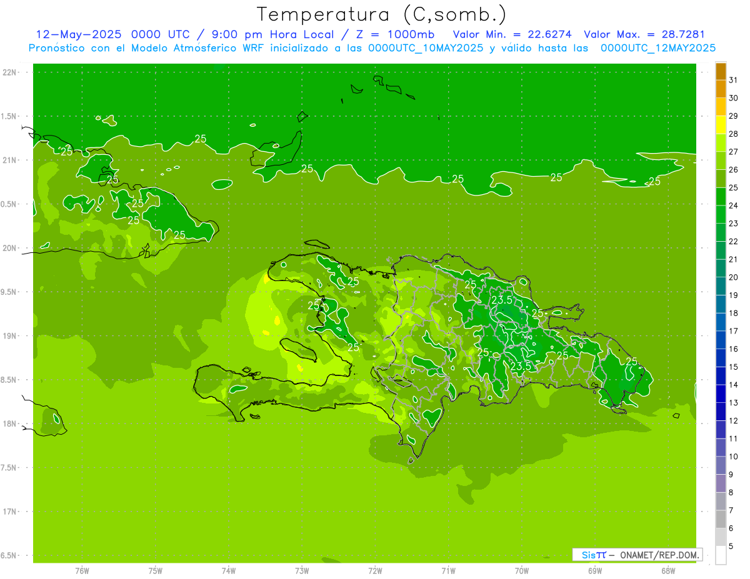Click the 18N latitude axis label

coord(9,424)
